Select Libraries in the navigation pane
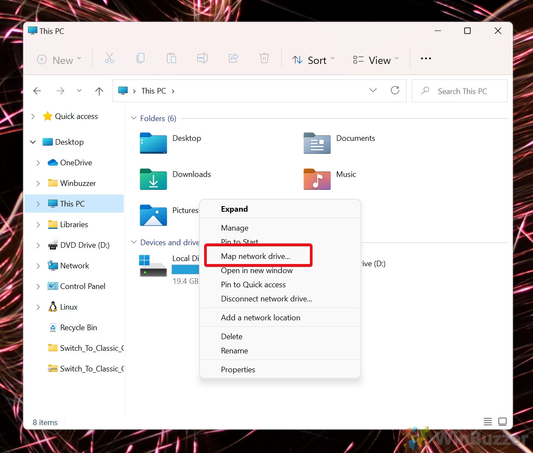 (74, 225)
